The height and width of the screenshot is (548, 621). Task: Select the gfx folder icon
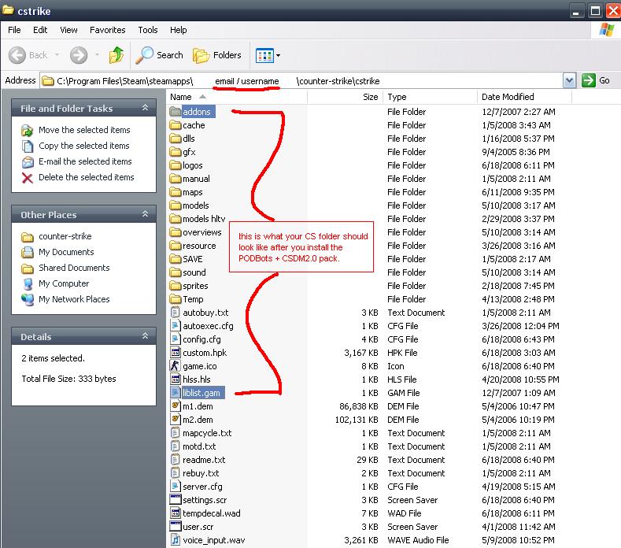[x=175, y=152]
